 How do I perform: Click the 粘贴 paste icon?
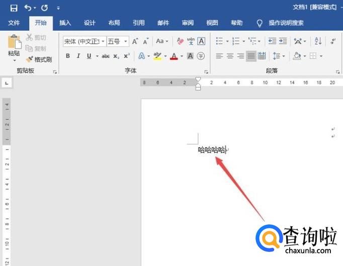click(15, 42)
